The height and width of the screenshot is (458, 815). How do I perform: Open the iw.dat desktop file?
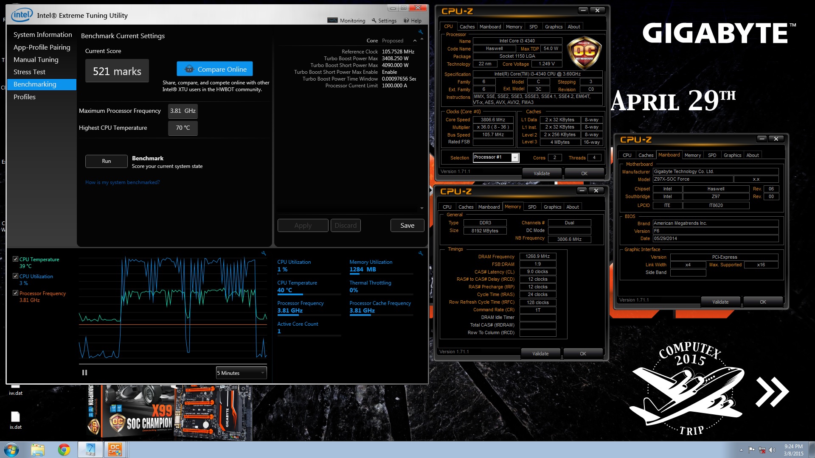tap(16, 391)
